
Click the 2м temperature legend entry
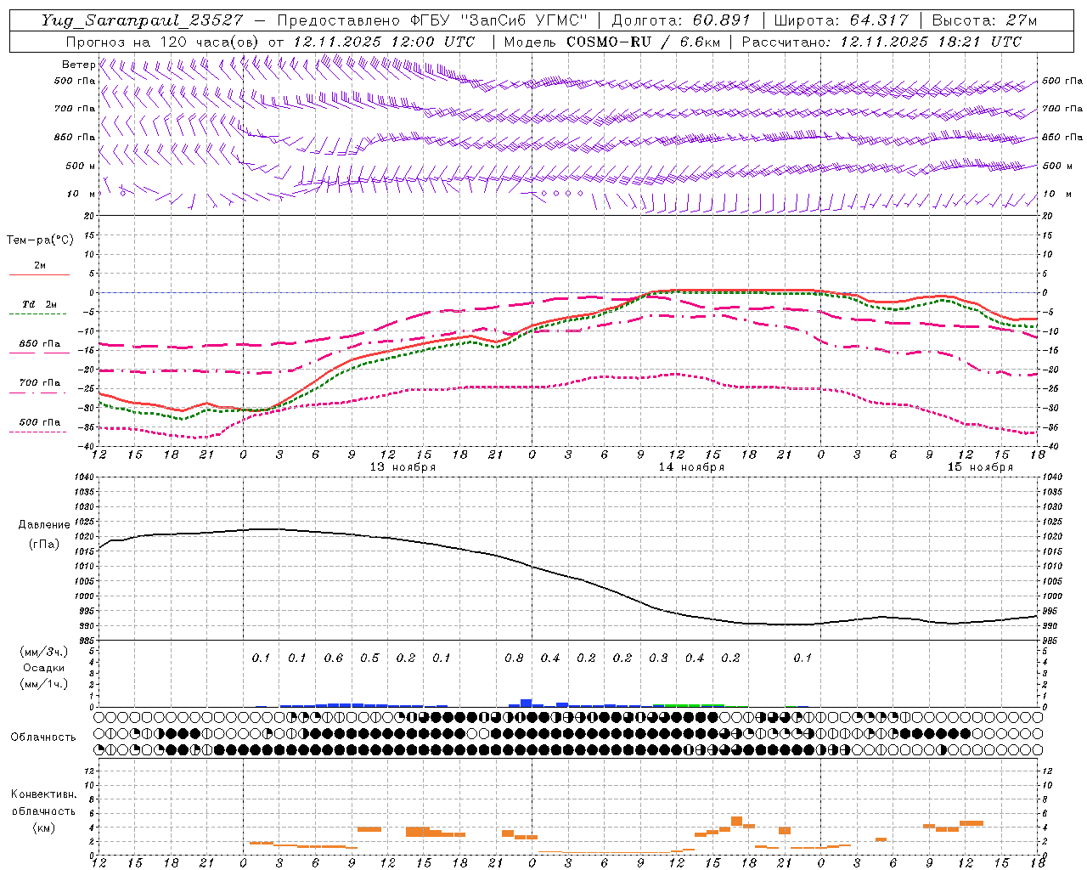tap(40, 266)
